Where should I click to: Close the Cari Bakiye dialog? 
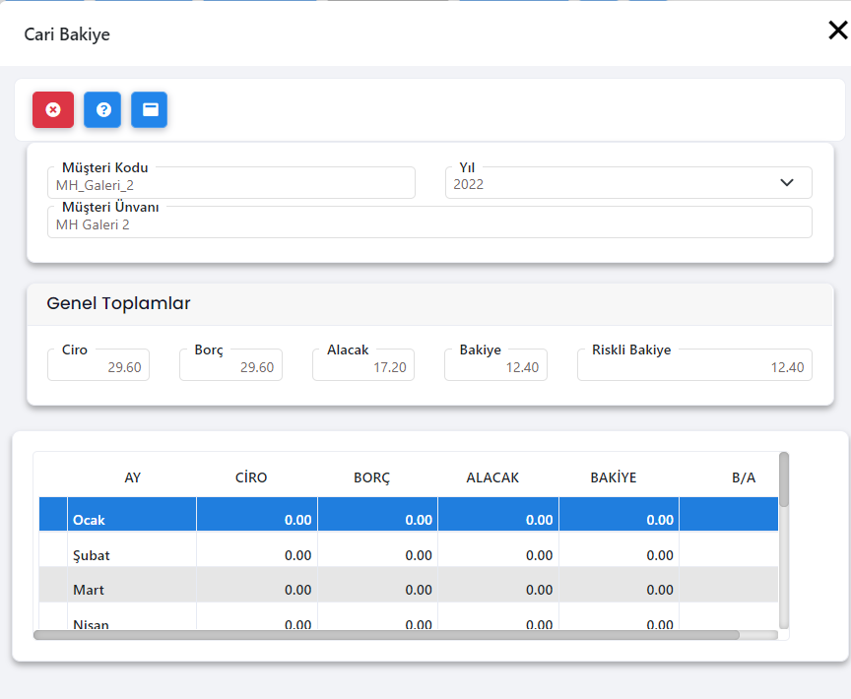(837, 31)
